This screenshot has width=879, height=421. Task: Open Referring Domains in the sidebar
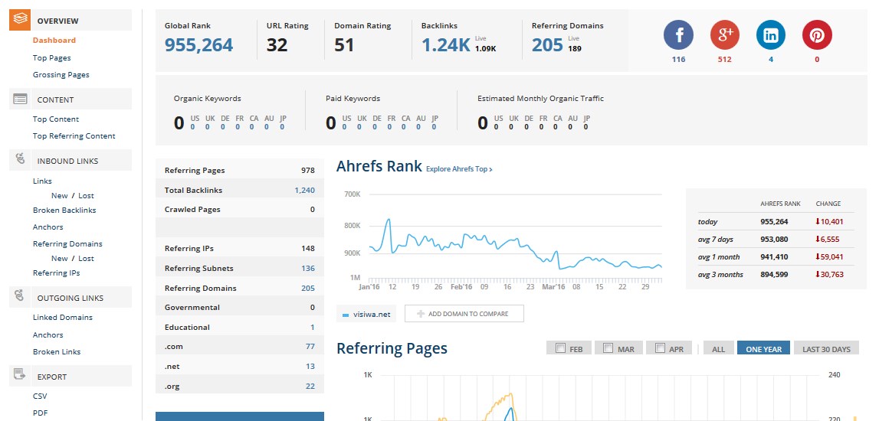(68, 243)
